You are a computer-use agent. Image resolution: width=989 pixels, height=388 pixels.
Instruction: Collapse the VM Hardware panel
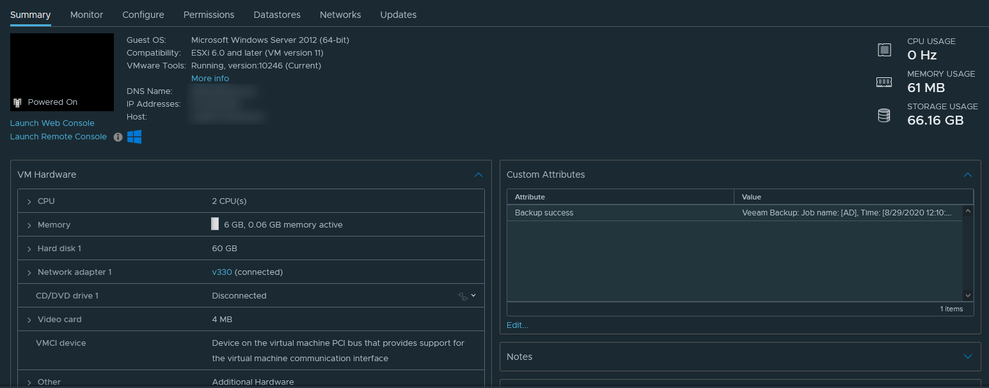coord(478,175)
